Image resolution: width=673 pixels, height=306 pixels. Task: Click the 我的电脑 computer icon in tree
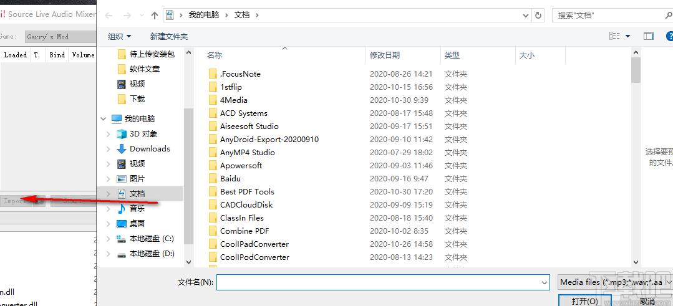click(116, 118)
